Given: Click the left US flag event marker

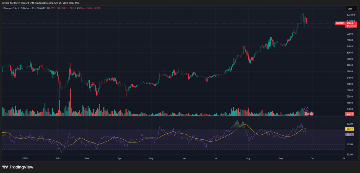Looking at the screenshot, I should [x=306, y=114].
